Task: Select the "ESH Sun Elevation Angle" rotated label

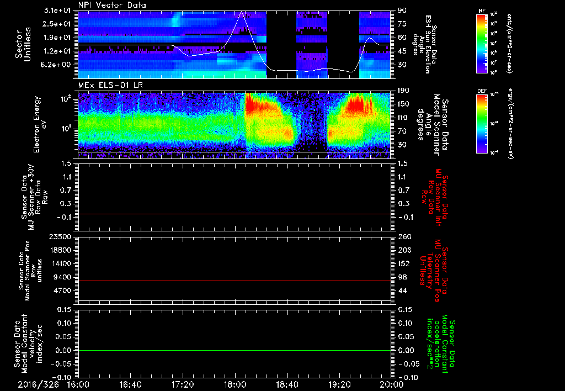Action: [424, 44]
